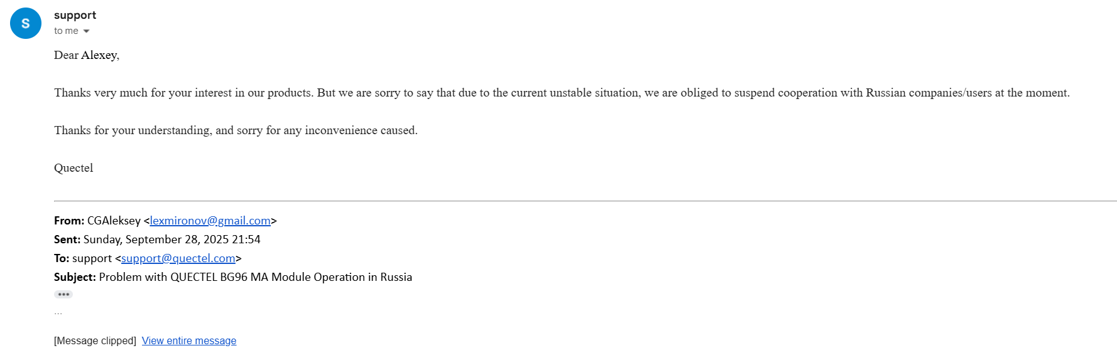Open the lexmironov@gmail.com email link
This screenshot has width=1117, height=358.
210,221
